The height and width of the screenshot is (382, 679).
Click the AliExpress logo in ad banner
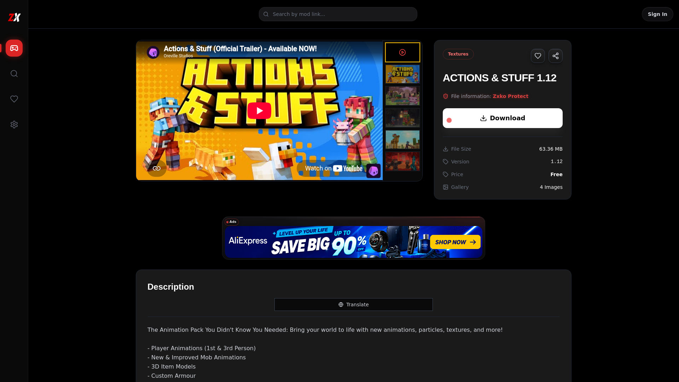click(x=248, y=241)
